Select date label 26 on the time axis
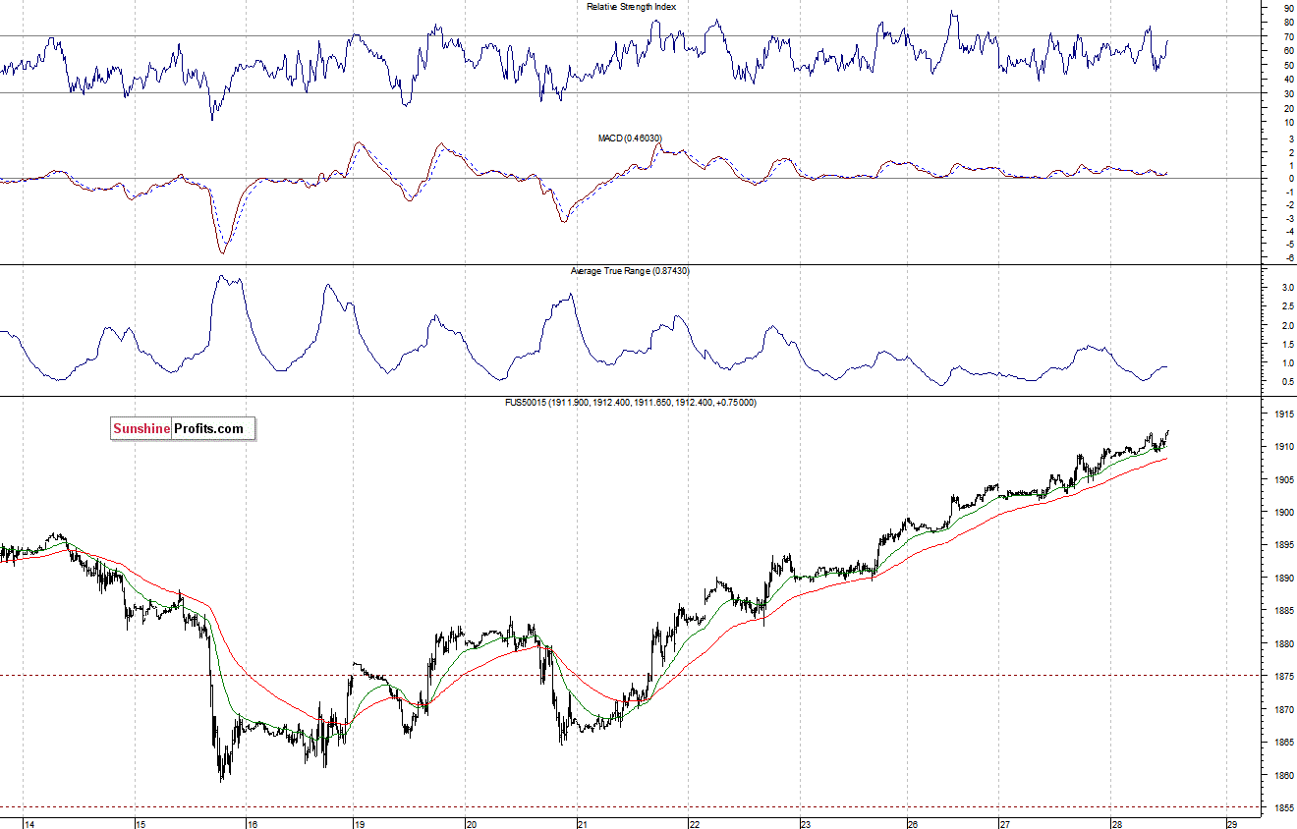The width and height of the screenshot is (1297, 829). click(913, 823)
